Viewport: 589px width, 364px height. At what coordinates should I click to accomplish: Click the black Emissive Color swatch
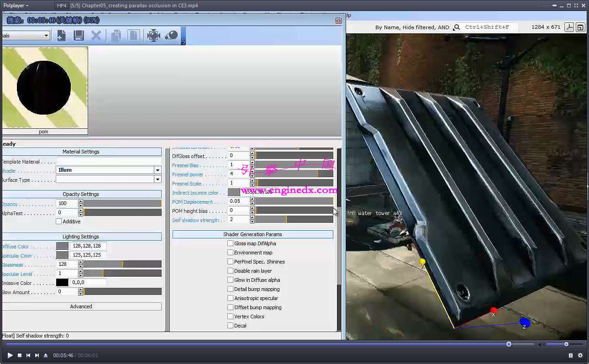(x=62, y=283)
